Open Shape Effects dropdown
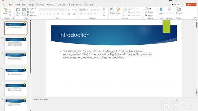 point(135,15)
